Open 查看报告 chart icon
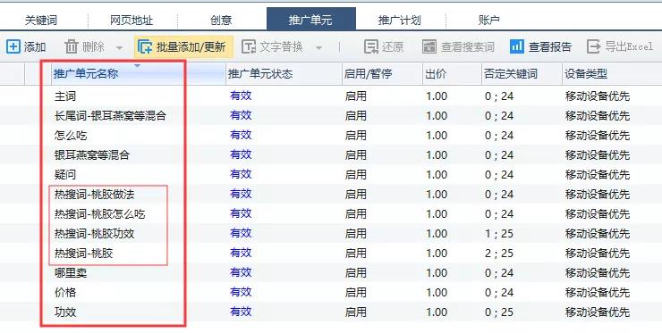 click(x=517, y=46)
